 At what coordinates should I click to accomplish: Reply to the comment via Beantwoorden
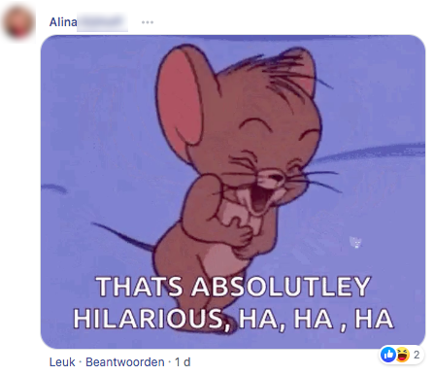(x=125, y=361)
